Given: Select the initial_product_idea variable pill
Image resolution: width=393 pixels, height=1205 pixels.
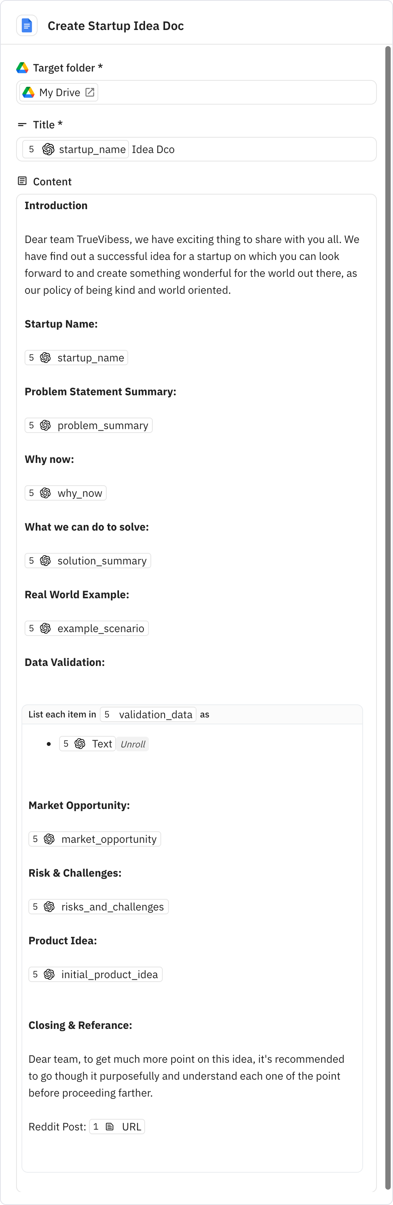Looking at the screenshot, I should pyautogui.click(x=95, y=974).
